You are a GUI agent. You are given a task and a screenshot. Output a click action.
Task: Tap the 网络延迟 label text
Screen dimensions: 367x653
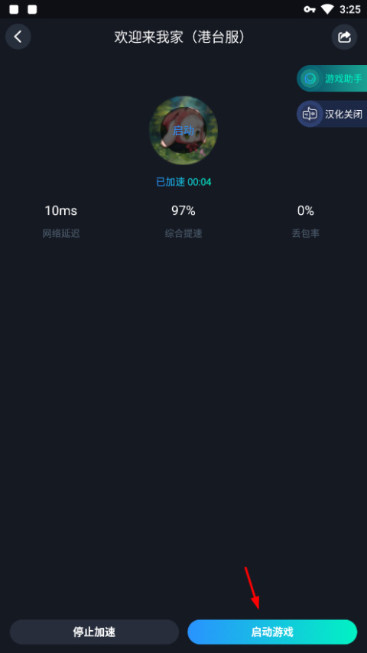(61, 234)
